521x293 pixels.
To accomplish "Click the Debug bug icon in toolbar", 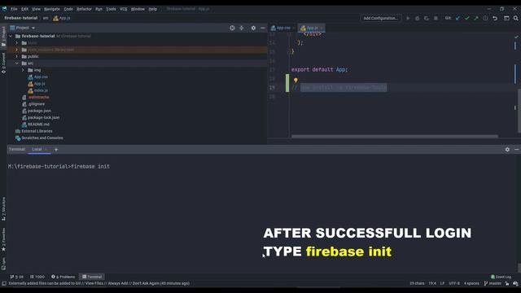I will [x=418, y=18].
